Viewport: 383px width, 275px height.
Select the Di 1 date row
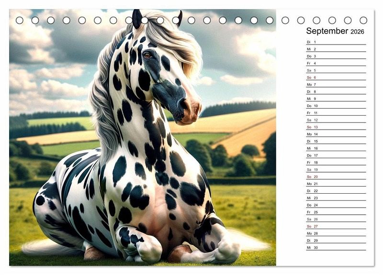click(x=336, y=42)
